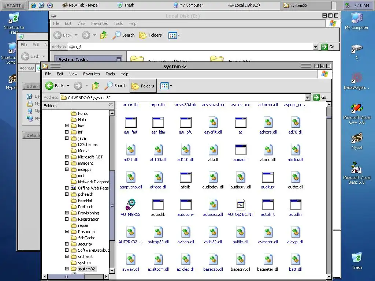This screenshot has width=375, height=281.
Task: Select the atmpvcno.dll file icon
Action: (x=131, y=177)
